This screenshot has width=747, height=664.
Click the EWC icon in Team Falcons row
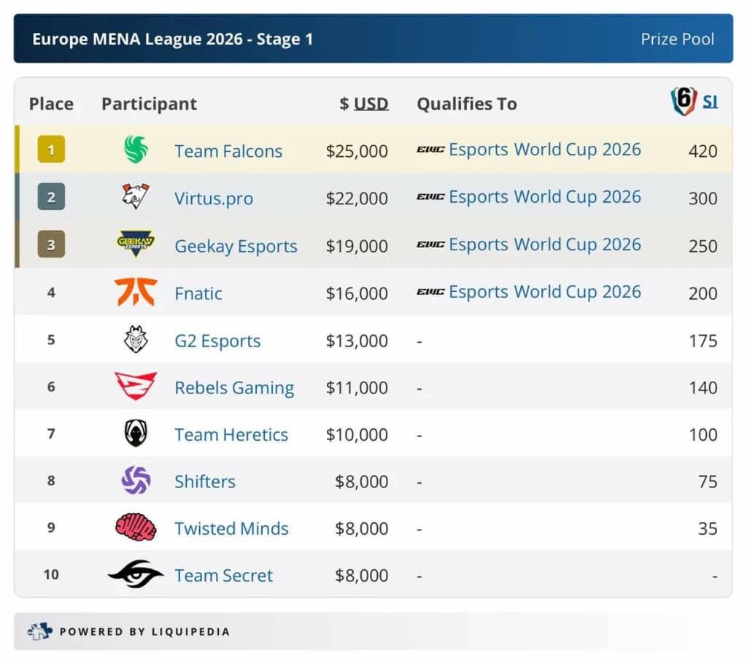pos(430,150)
